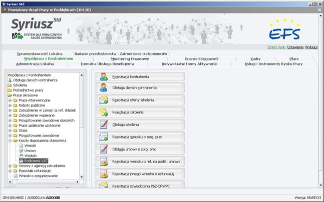
Task: Open the Zatrudnienie cudzoziemców tab
Action: [x=143, y=54]
